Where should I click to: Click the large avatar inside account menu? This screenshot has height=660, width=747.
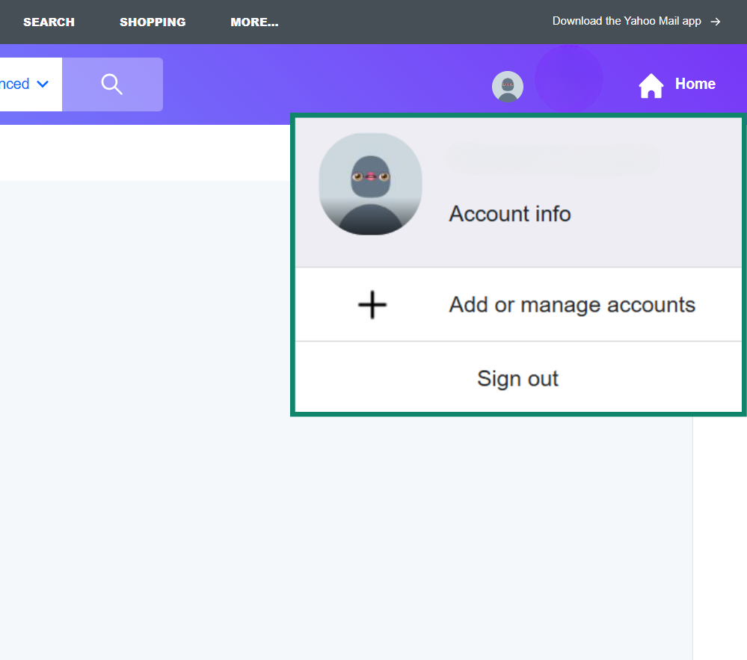(x=370, y=184)
